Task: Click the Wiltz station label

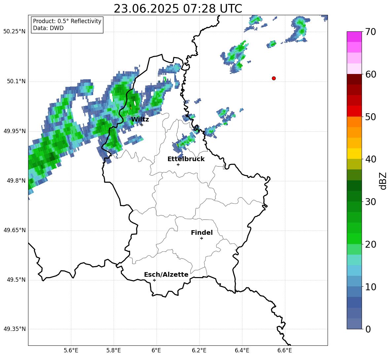Action: point(140,120)
